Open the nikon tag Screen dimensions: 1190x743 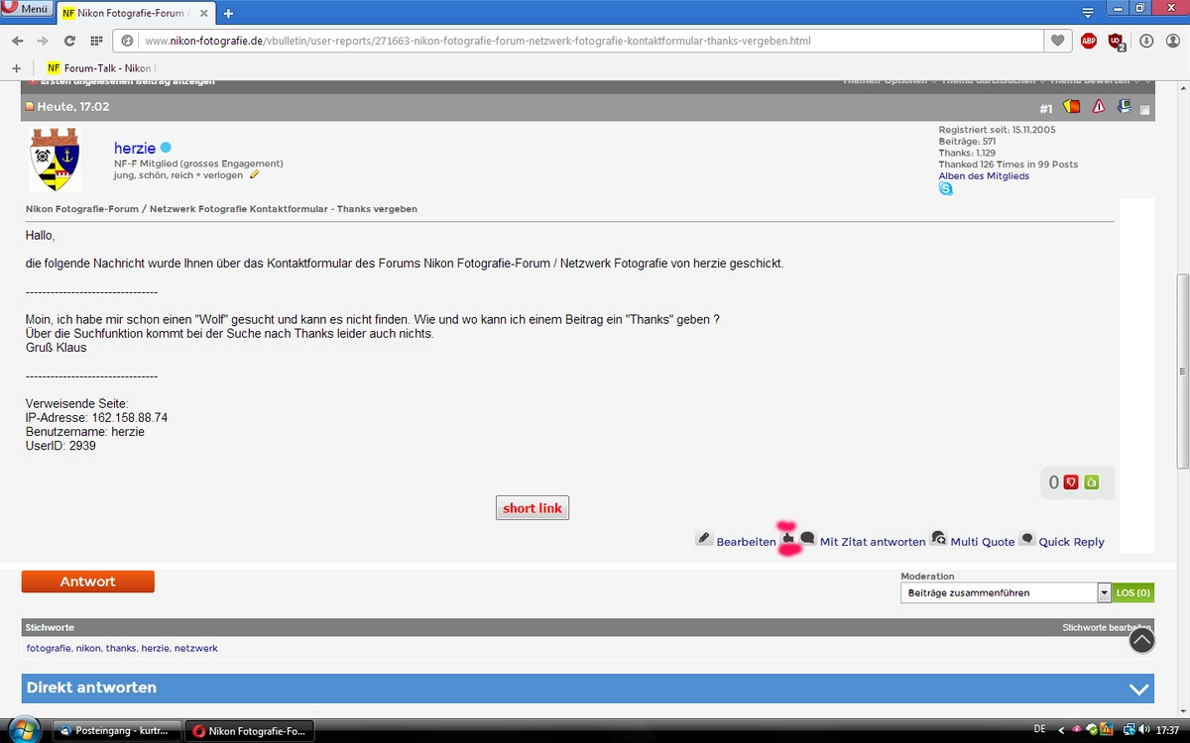click(88, 648)
